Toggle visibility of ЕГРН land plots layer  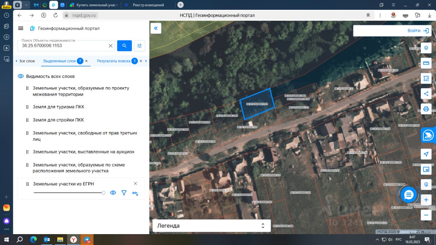[x=113, y=193]
